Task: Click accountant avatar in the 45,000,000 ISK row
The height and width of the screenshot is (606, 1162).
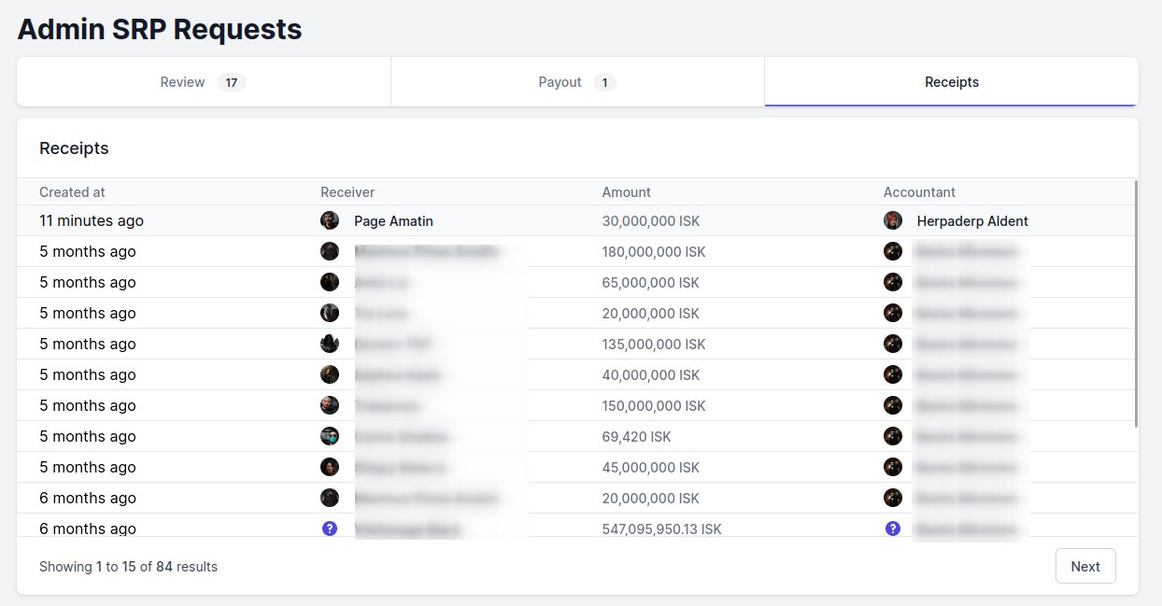Action: (x=893, y=467)
